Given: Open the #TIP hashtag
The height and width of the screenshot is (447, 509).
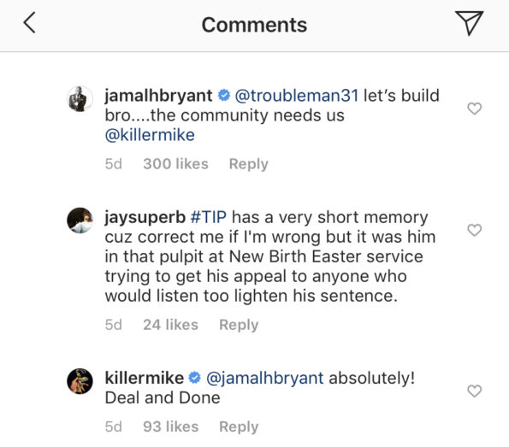Looking at the screenshot, I should click(x=209, y=217).
